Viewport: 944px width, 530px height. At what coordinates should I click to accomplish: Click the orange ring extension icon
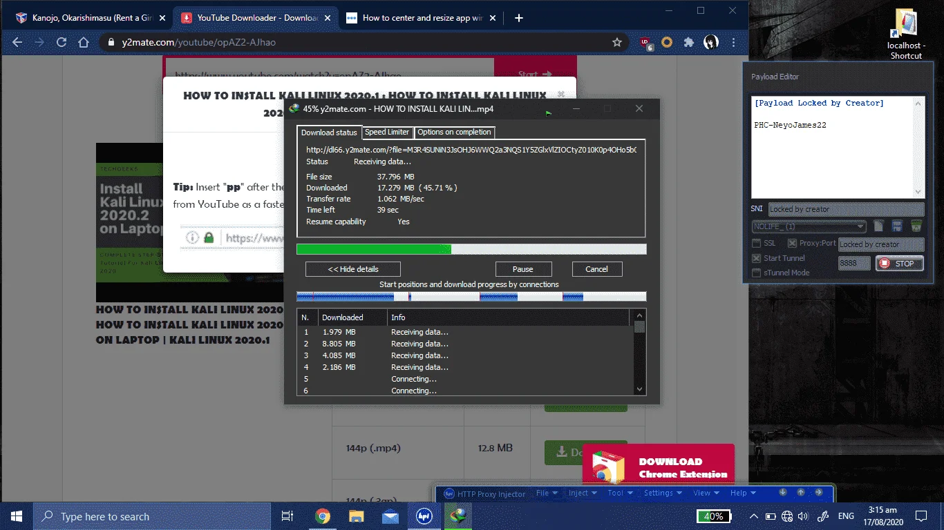667,42
